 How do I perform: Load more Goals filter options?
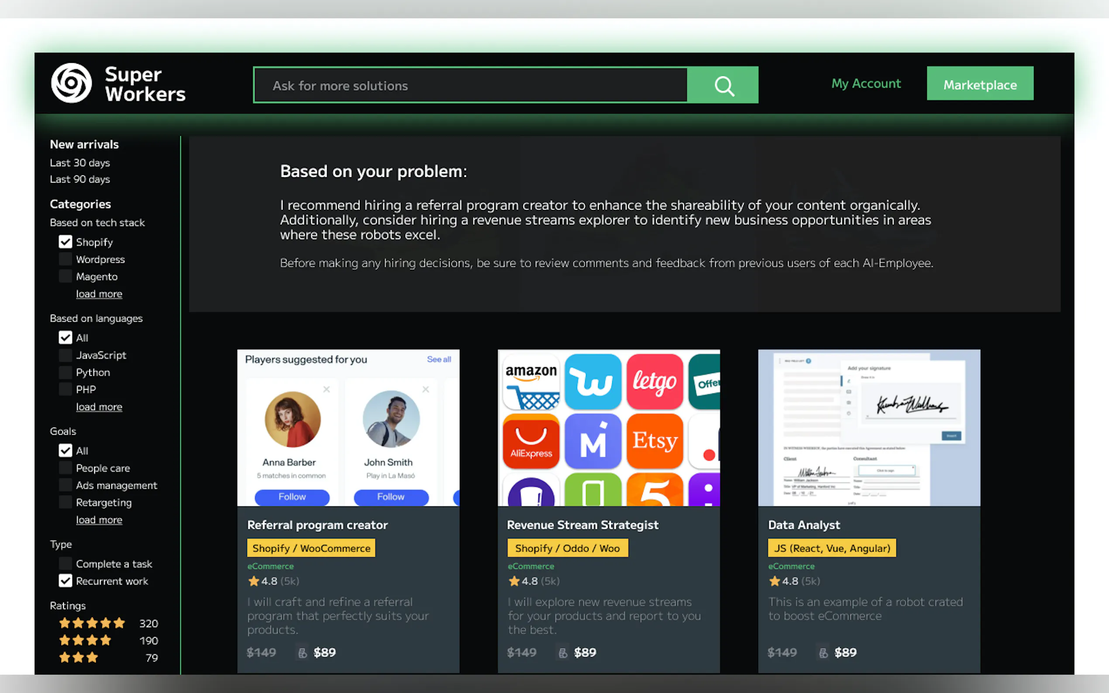[99, 520]
